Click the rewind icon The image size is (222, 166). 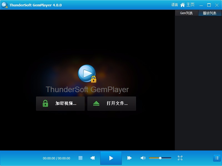(x=92, y=158)
